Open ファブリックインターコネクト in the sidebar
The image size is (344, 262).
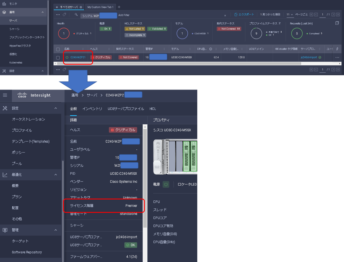click(x=27, y=37)
